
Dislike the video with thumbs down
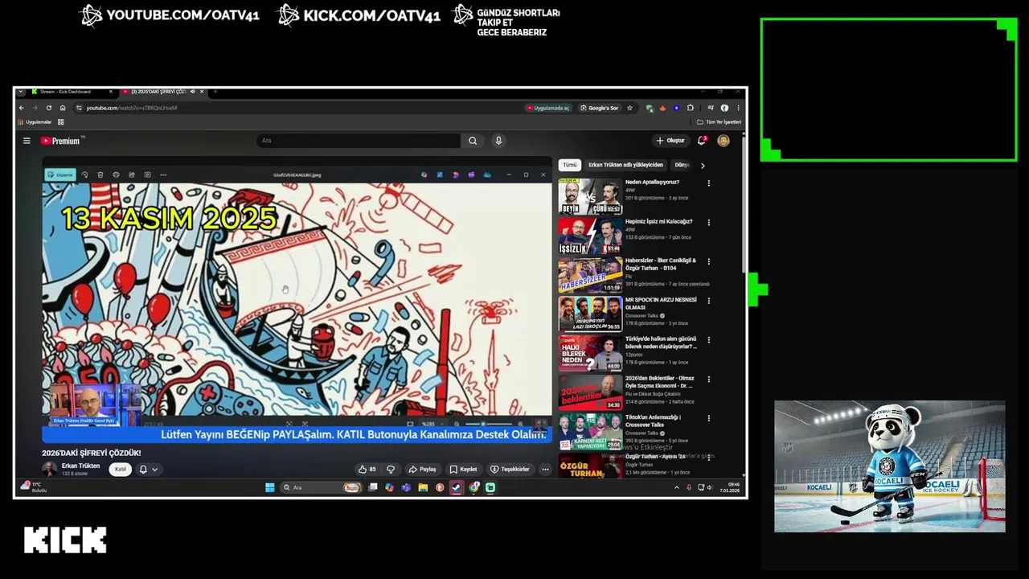click(391, 469)
